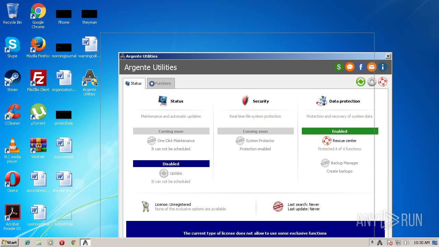The image size is (439, 247).
Task: Click the green dollar purchase icon
Action: coord(339,67)
